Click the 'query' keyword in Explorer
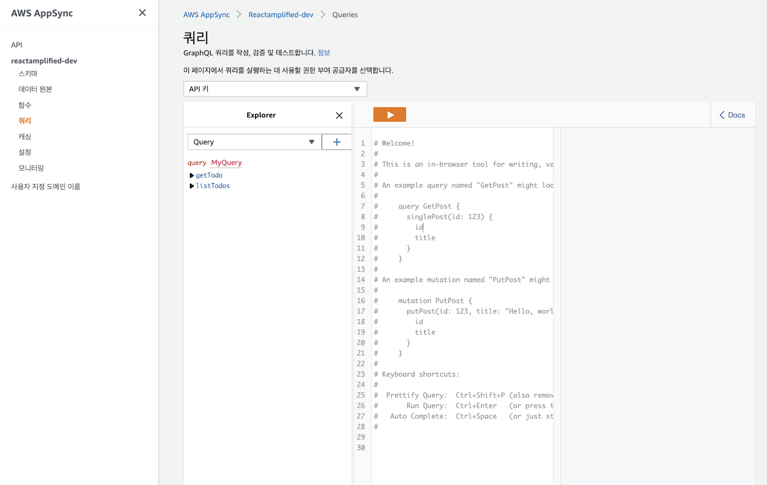The image size is (767, 485). 197,163
